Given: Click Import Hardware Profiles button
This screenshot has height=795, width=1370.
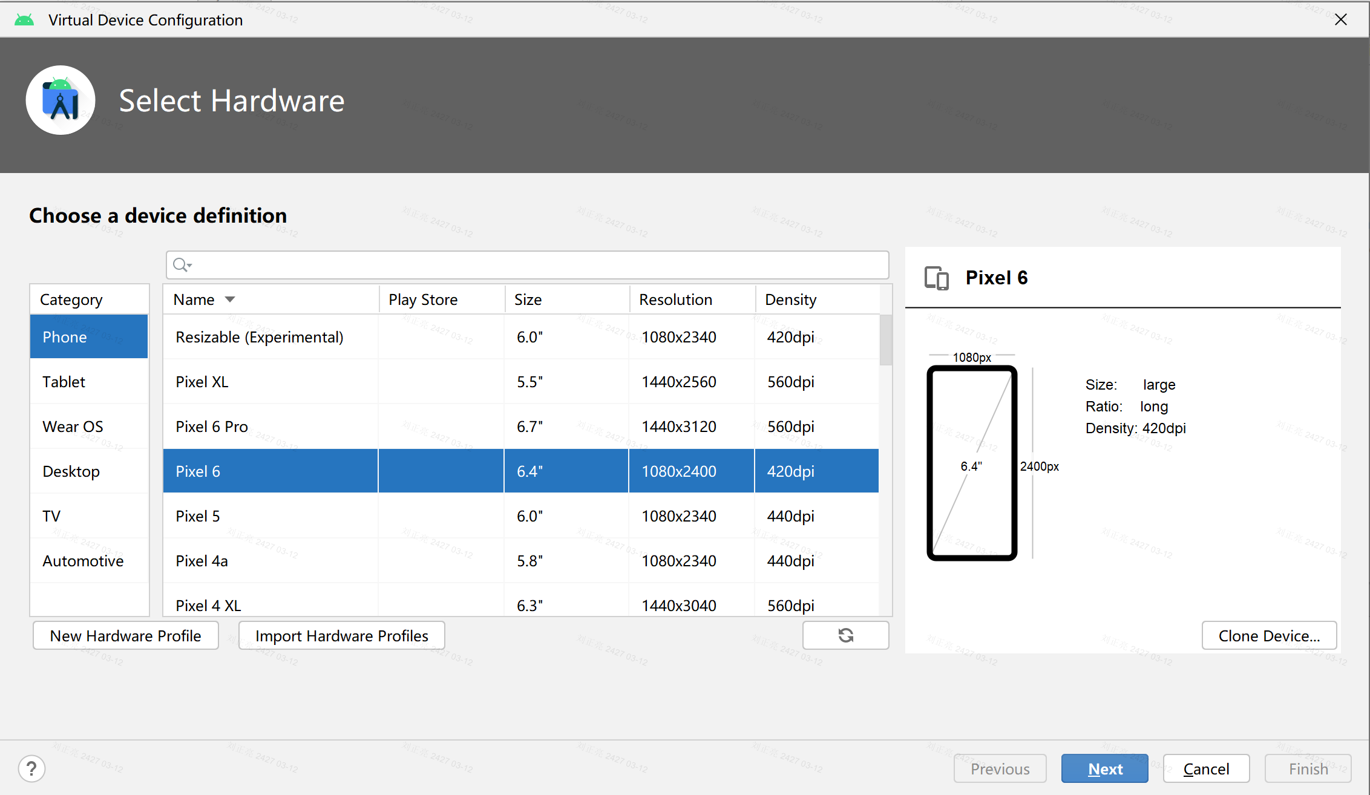Looking at the screenshot, I should pos(342,635).
